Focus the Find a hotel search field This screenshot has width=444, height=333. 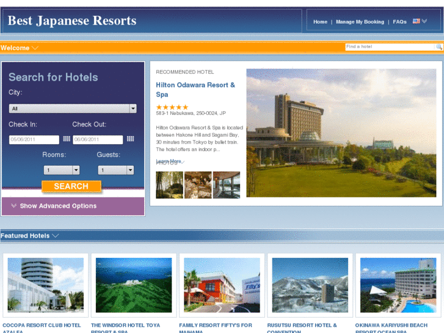pyautogui.click(x=390, y=47)
